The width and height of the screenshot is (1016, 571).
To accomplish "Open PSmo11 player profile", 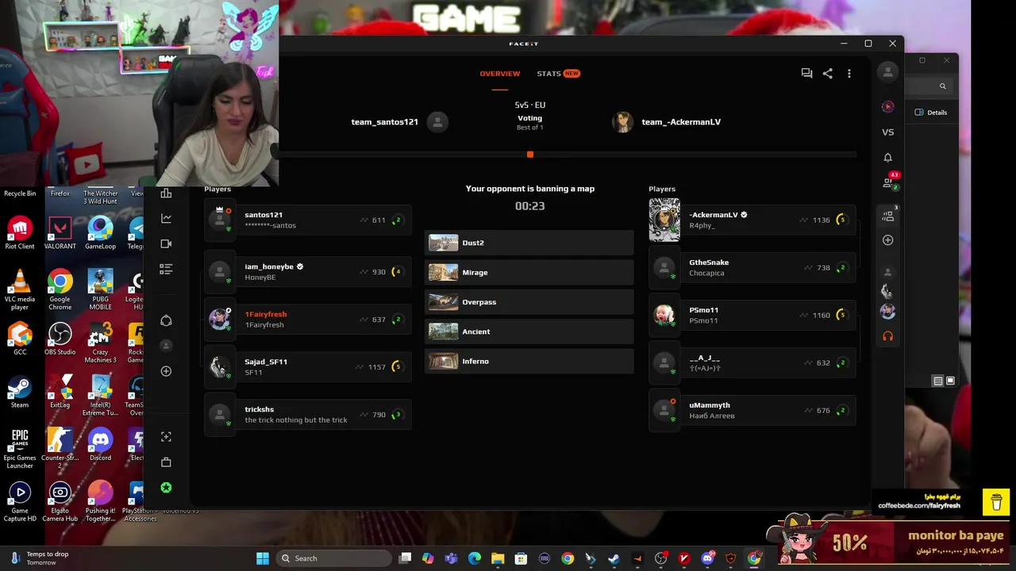I will [x=752, y=315].
